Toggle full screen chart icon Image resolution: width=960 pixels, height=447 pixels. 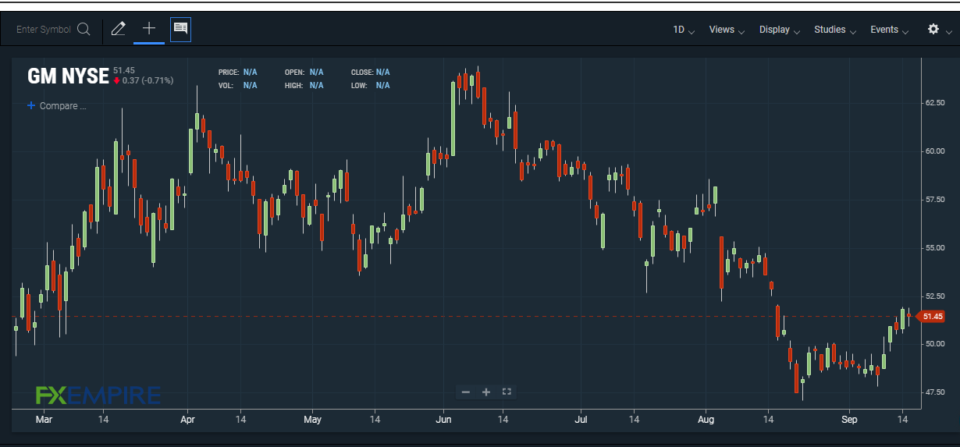(x=506, y=392)
